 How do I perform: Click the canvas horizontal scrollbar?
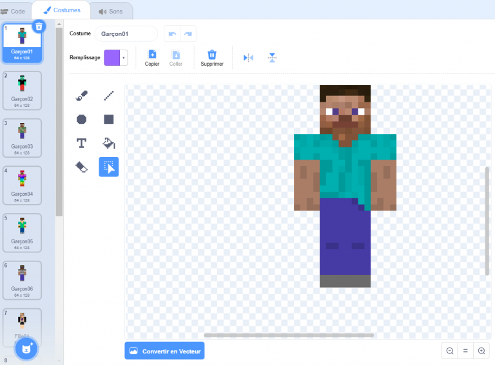289,335
